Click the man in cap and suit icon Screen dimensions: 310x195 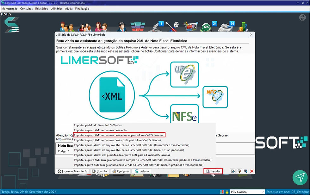point(121,27)
